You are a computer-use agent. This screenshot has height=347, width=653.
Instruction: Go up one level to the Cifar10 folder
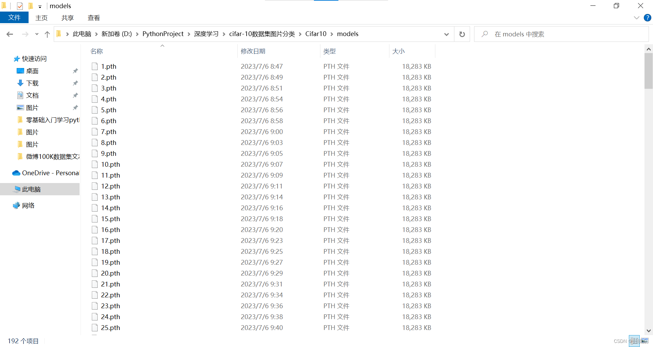click(47, 34)
